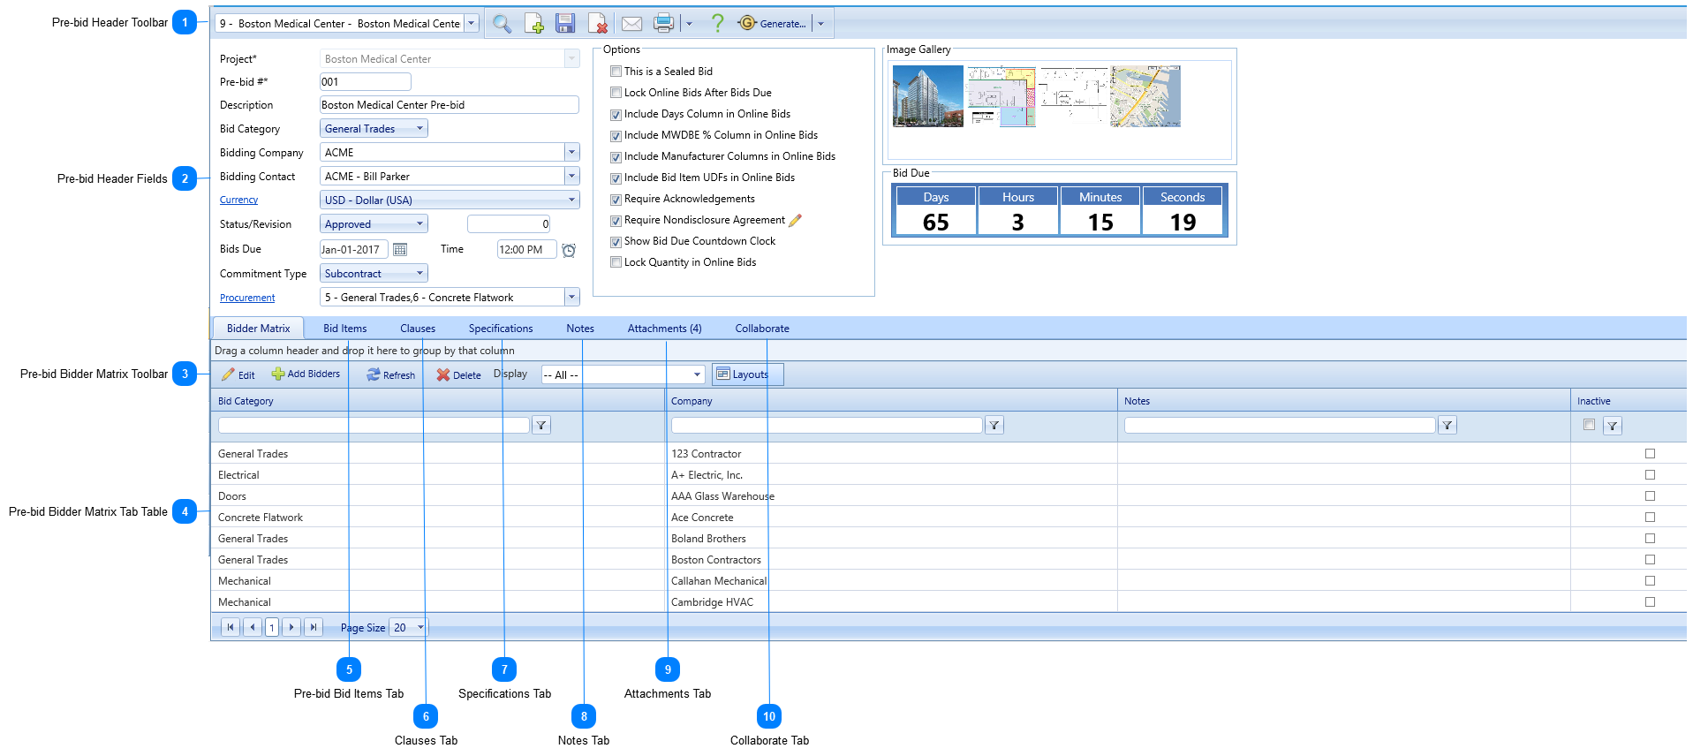Click the Company column filter icon
This screenshot has width=1693, height=756.
click(x=994, y=426)
